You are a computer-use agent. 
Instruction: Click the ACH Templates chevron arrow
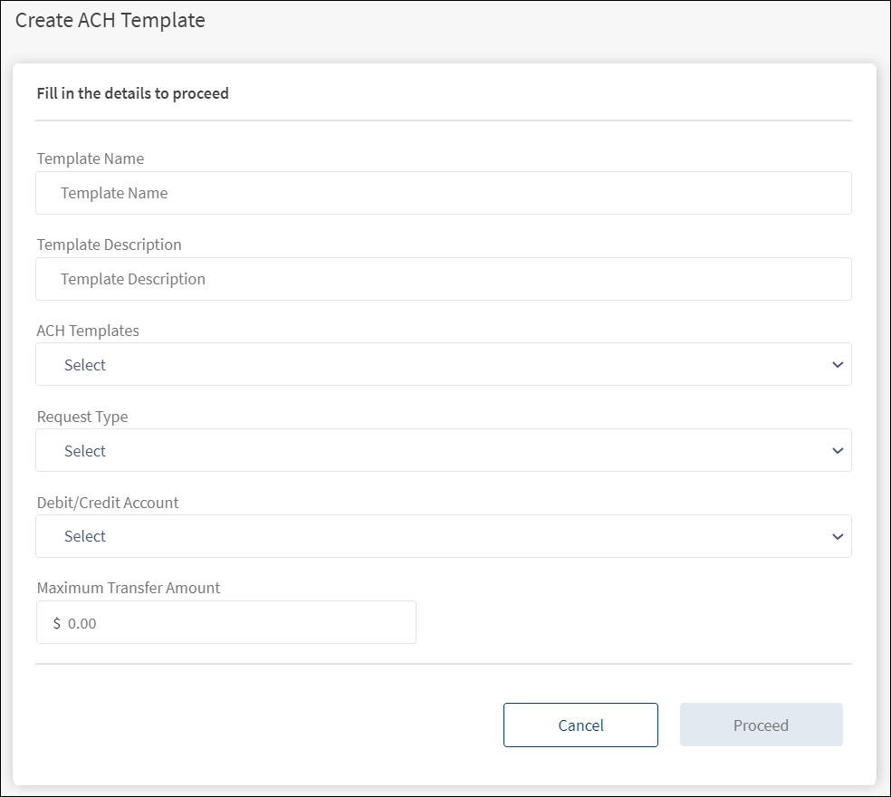pyautogui.click(x=837, y=364)
